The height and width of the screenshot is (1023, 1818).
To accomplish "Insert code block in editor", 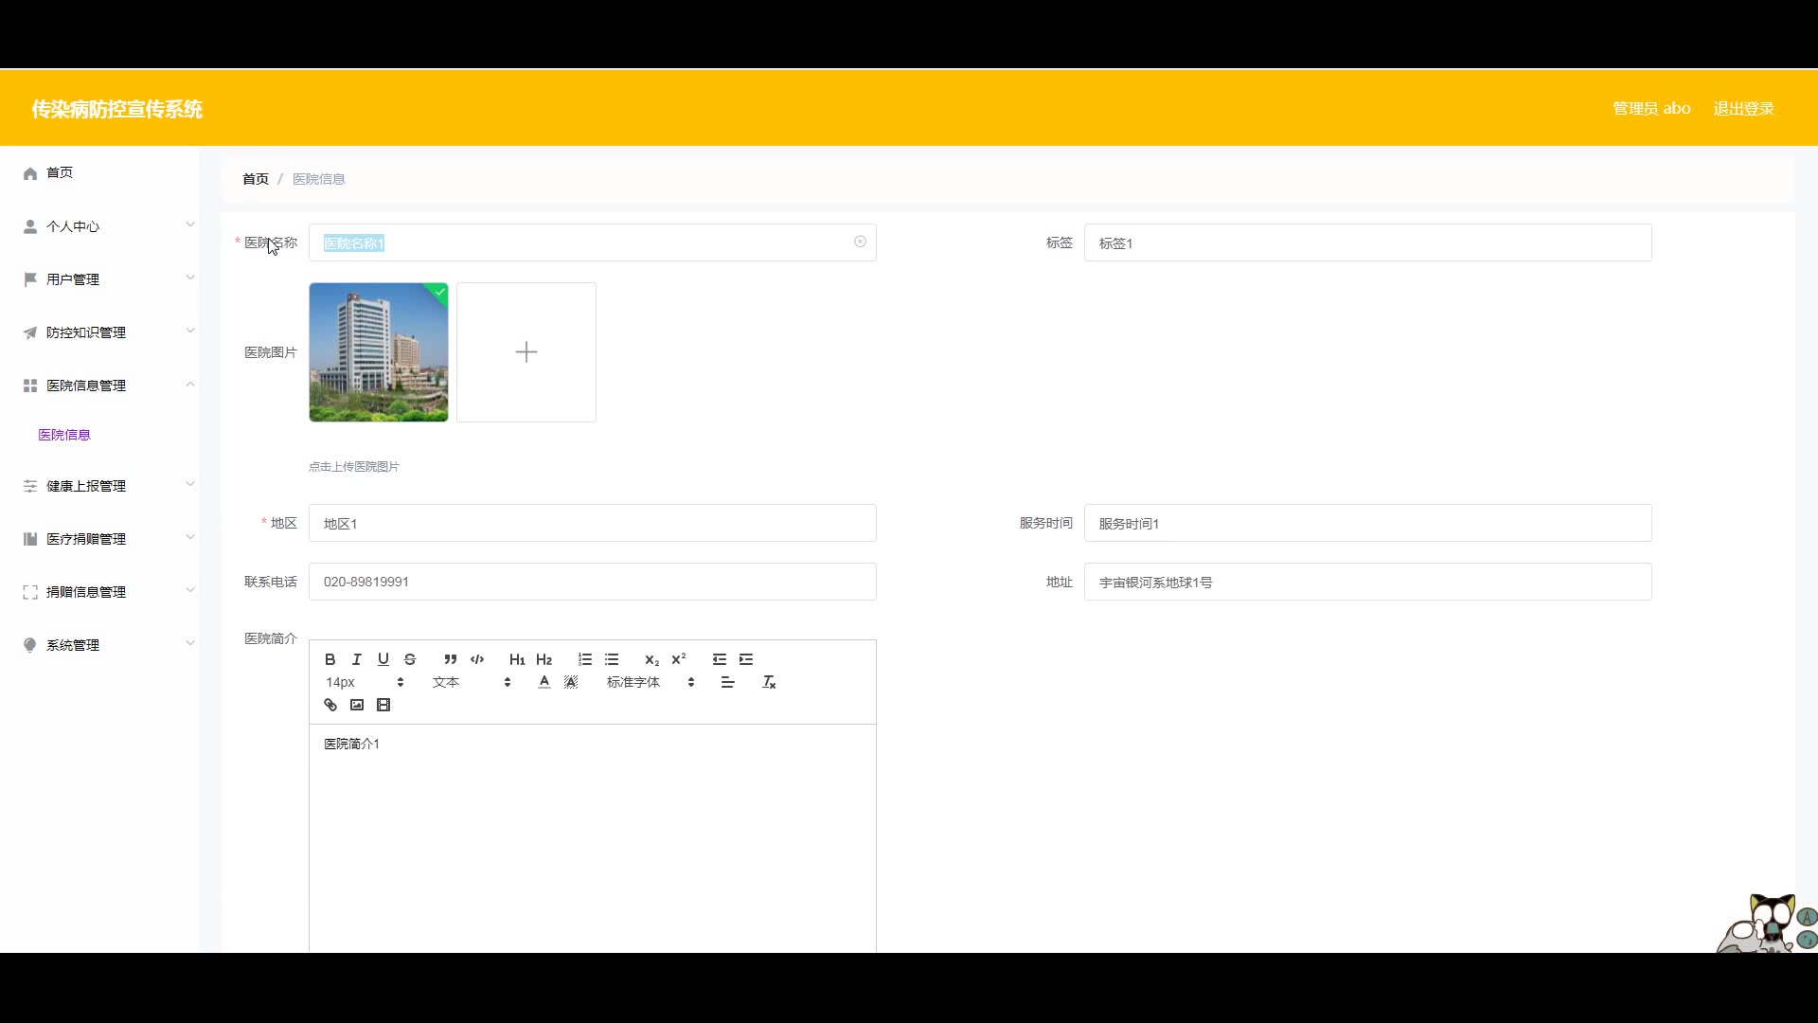I will click(x=477, y=659).
